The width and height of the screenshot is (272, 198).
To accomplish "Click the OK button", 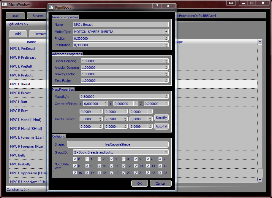I will pos(140,183).
